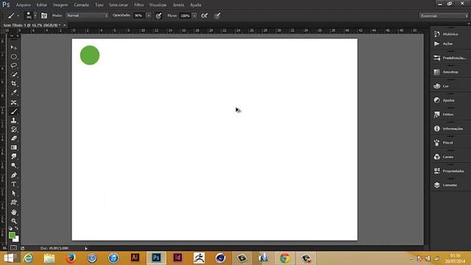Open the Visualizar menu

[158, 5]
